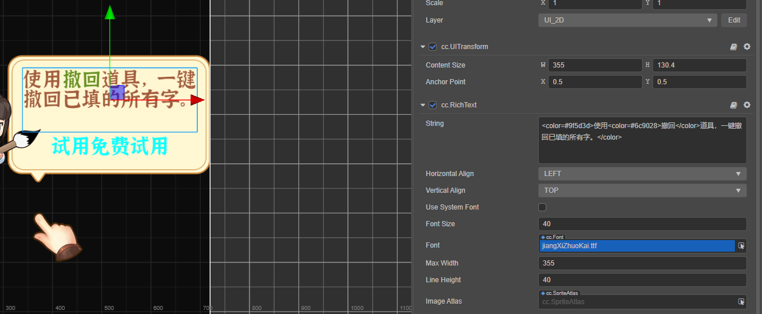Open the Vertical Align dropdown
This screenshot has width=762, height=314.
pyautogui.click(x=642, y=190)
